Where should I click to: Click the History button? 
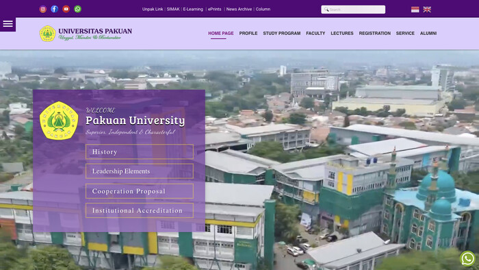pyautogui.click(x=140, y=151)
